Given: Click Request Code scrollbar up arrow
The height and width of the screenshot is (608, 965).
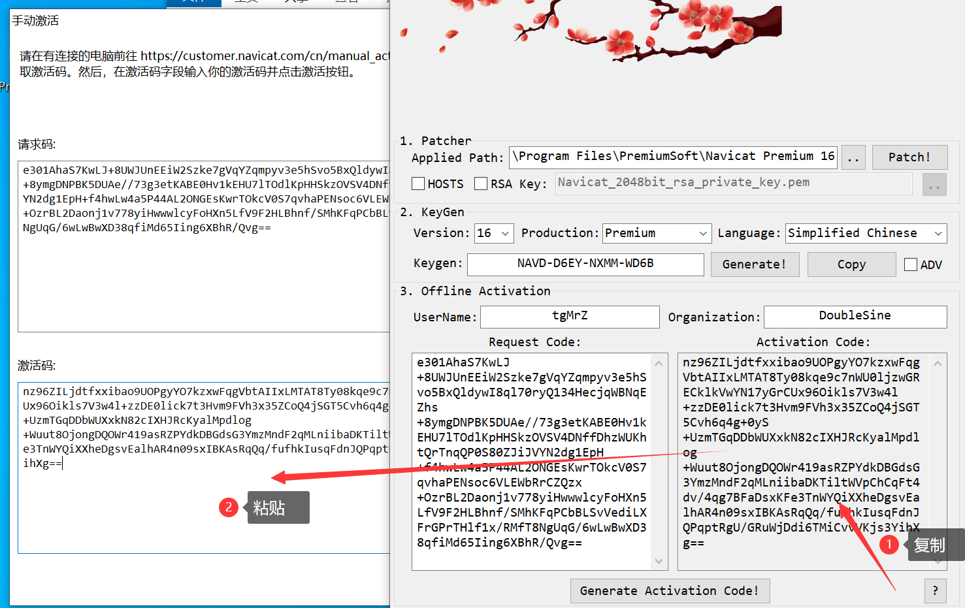Looking at the screenshot, I should coord(659,364).
